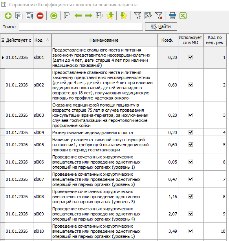Export the table to Excel
This screenshot has width=229, height=241.
pyautogui.click(x=183, y=16)
